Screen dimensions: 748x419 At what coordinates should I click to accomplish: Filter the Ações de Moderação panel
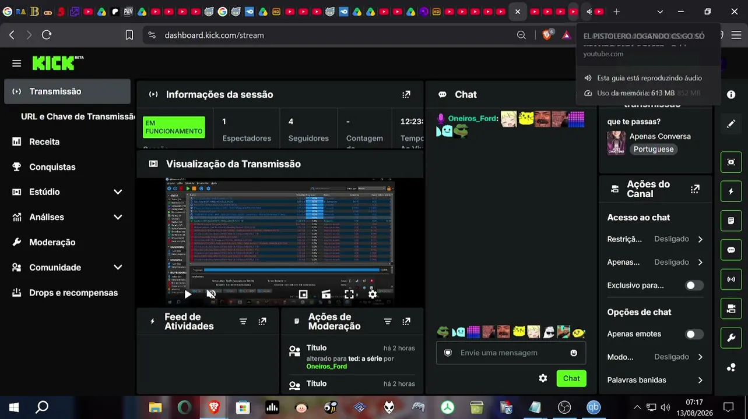[387, 321]
